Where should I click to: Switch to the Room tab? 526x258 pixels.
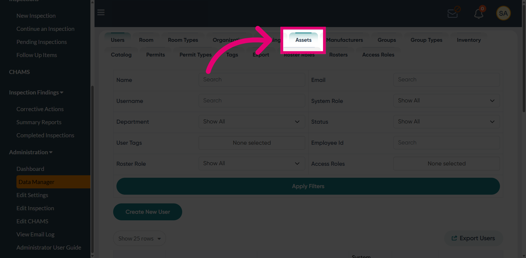tap(146, 40)
